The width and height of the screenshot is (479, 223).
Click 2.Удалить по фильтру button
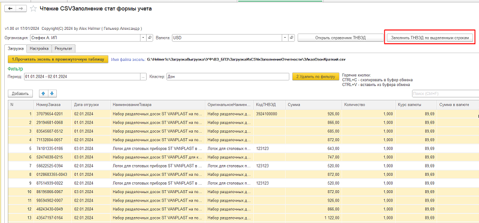(316, 77)
